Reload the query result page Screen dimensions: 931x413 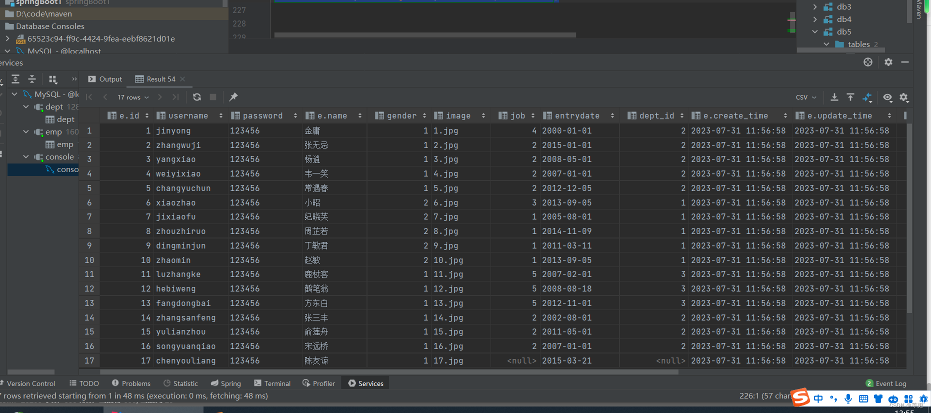click(197, 97)
